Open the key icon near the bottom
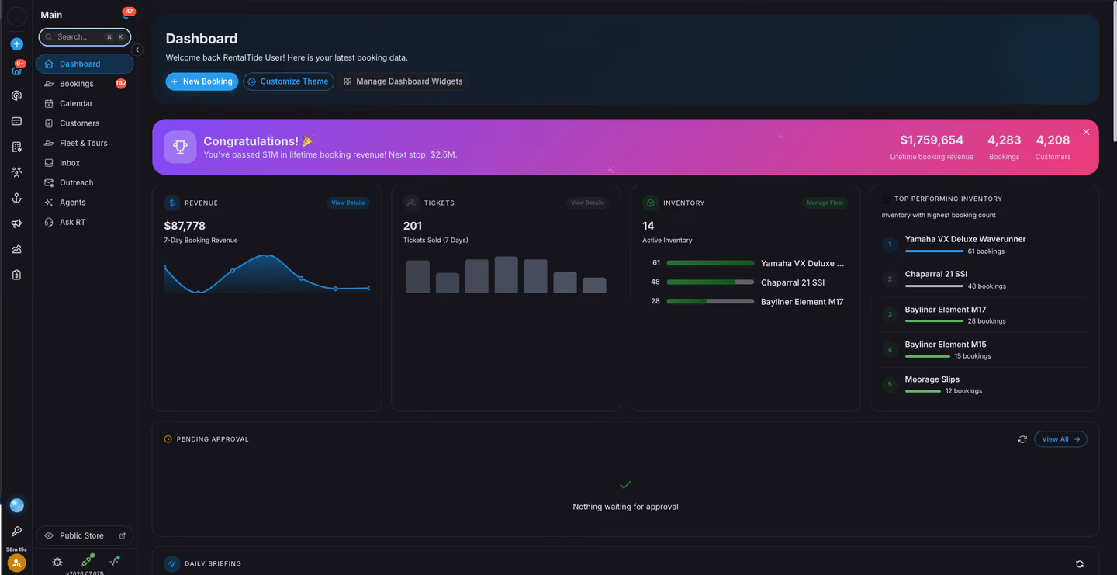Image resolution: width=1117 pixels, height=575 pixels. (16, 532)
